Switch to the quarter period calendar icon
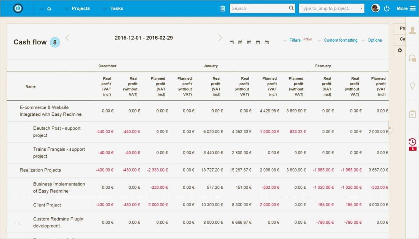419x239 pixels. [258, 42]
